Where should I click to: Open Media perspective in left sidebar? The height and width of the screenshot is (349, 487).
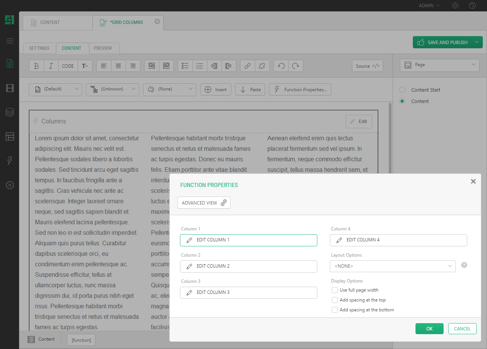click(x=10, y=89)
